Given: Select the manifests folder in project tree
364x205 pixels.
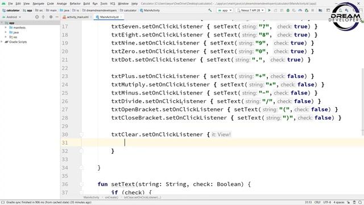Looking at the screenshot, I should pyautogui.click(x=18, y=27).
